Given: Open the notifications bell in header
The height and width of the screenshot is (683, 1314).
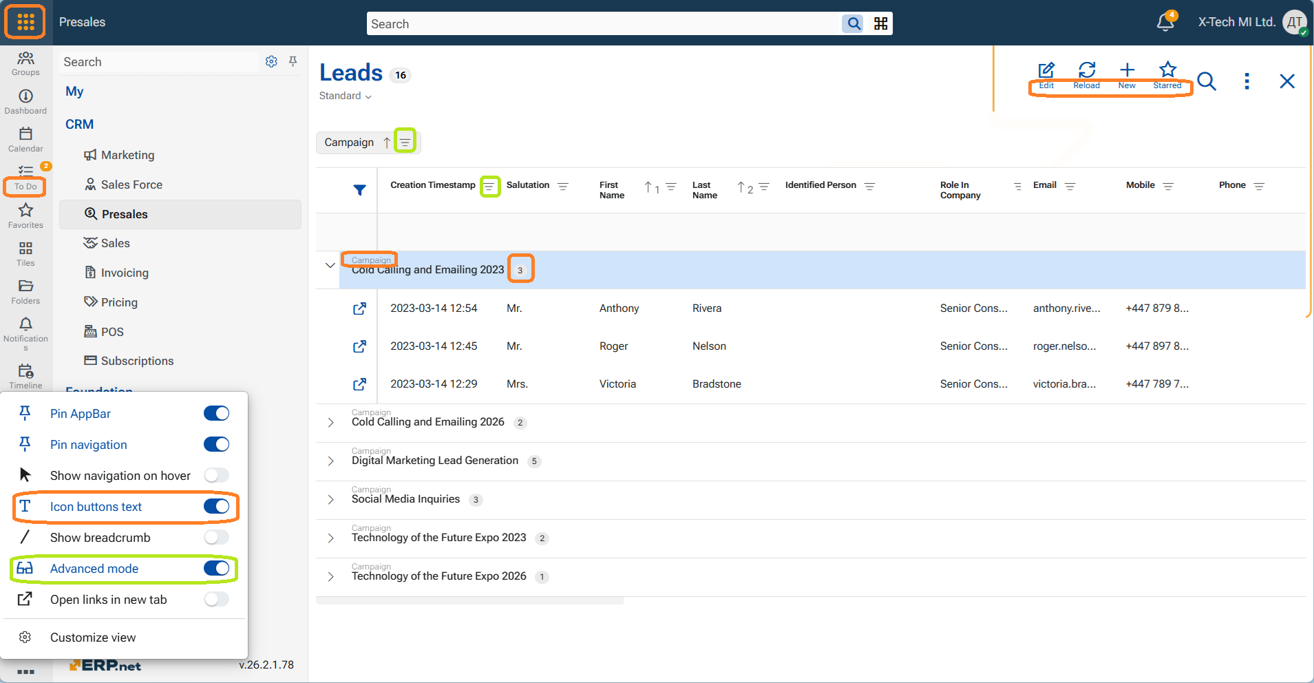Looking at the screenshot, I should coord(1165,22).
